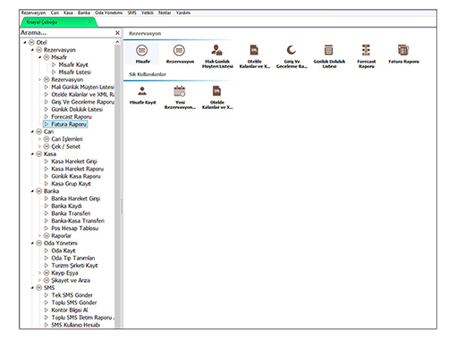Expand the Cari İşlemleri node
Viewport: 456px width, 339px height.
pos(39,139)
